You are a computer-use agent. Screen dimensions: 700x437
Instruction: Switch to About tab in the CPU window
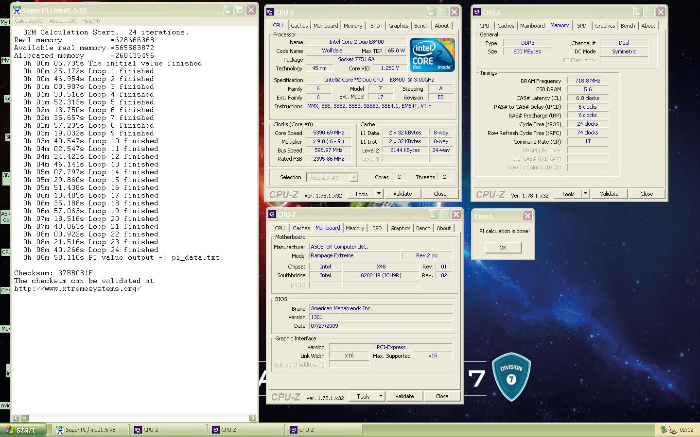pos(442,26)
